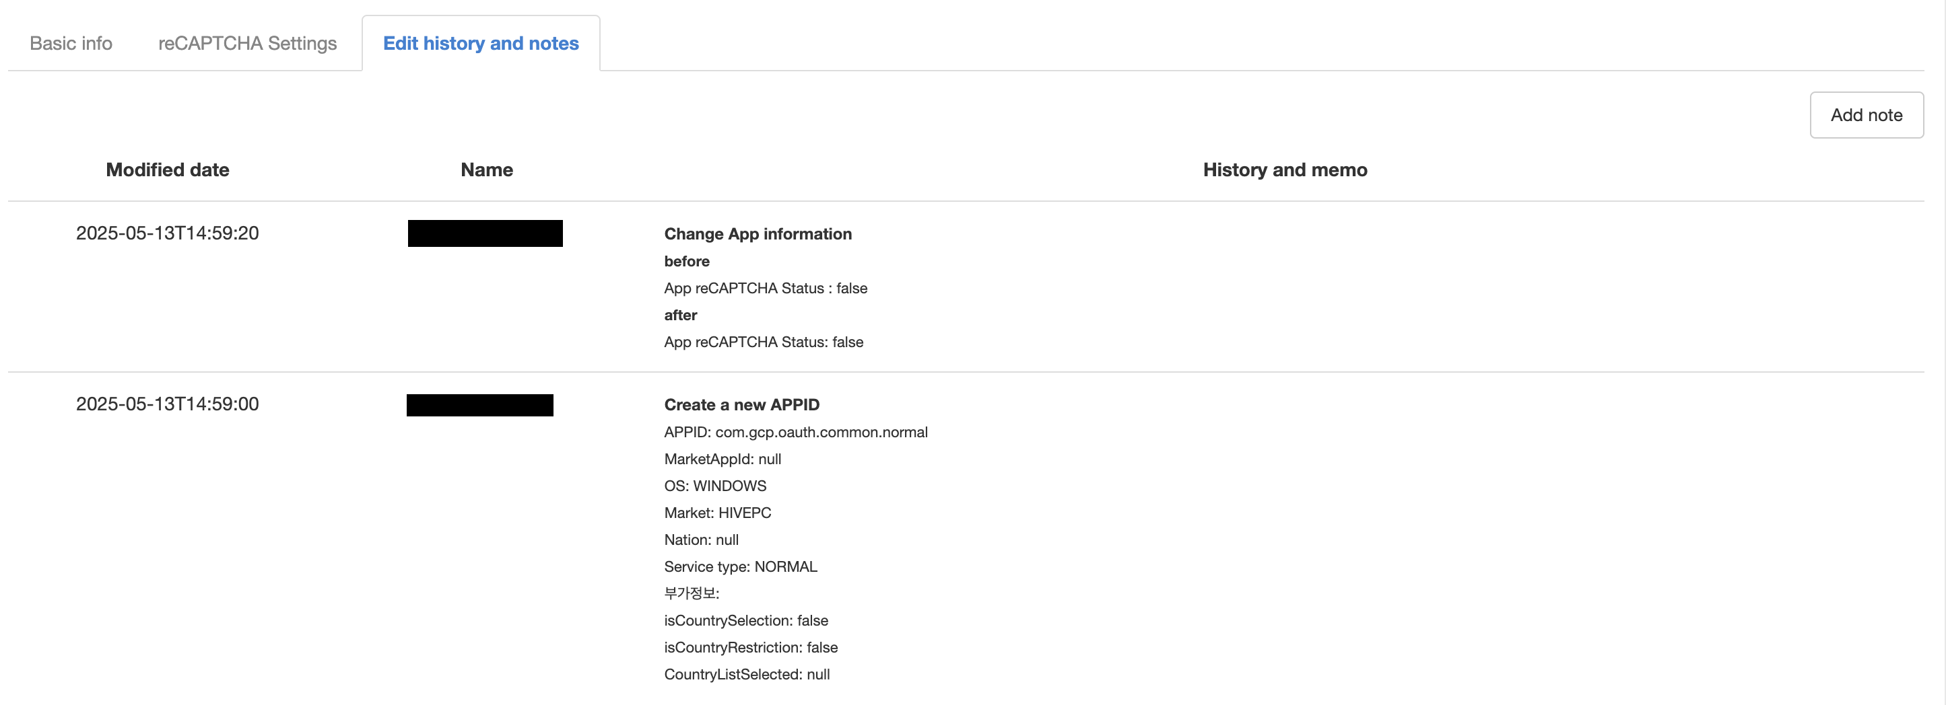Click the Create a new APPID heading

tap(741, 404)
